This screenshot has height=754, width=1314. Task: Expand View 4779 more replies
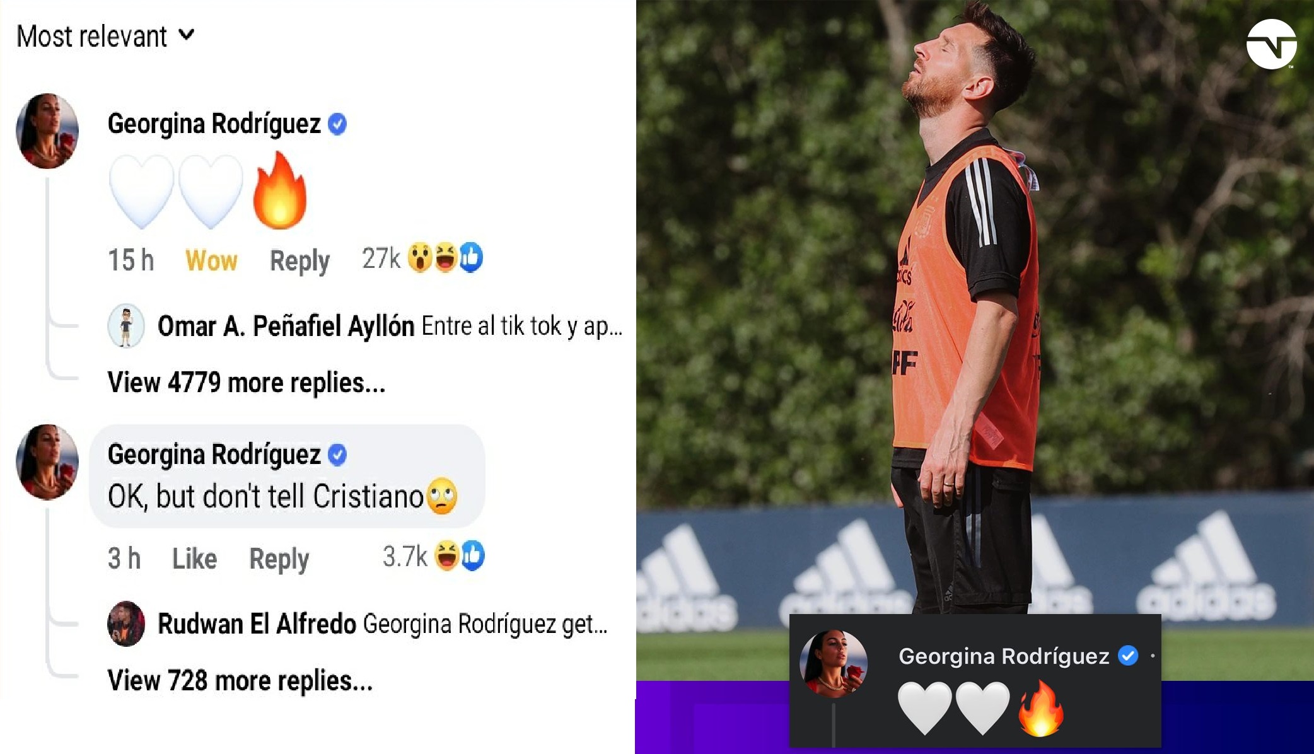[247, 383]
